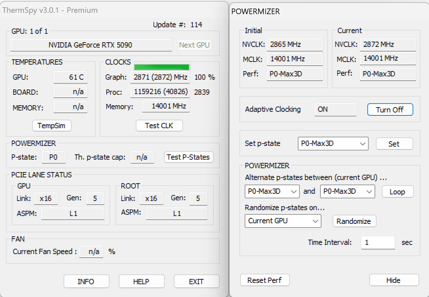
Task: Open the Randomize p-states target dropdown
Action: point(283,221)
